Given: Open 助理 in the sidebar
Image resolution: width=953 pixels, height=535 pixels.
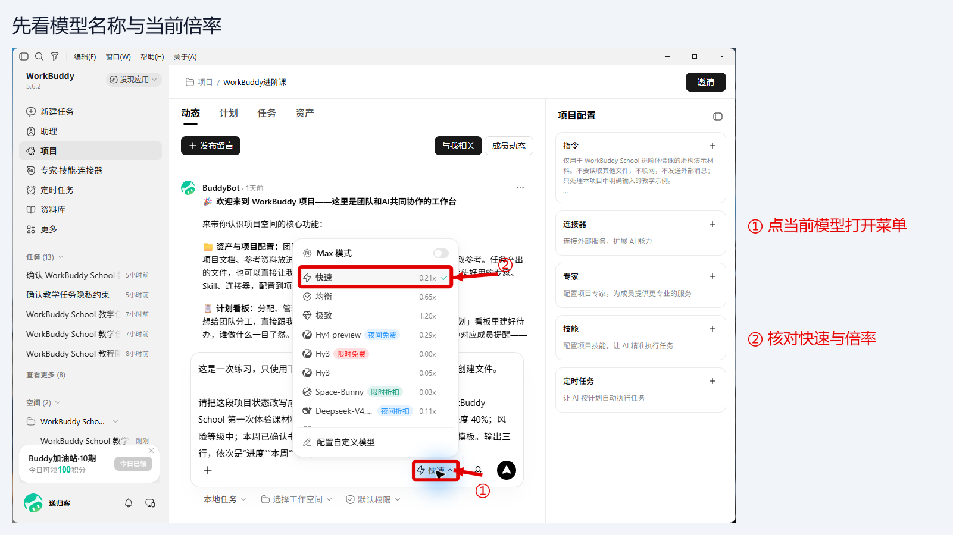Looking at the screenshot, I should [x=90, y=131].
